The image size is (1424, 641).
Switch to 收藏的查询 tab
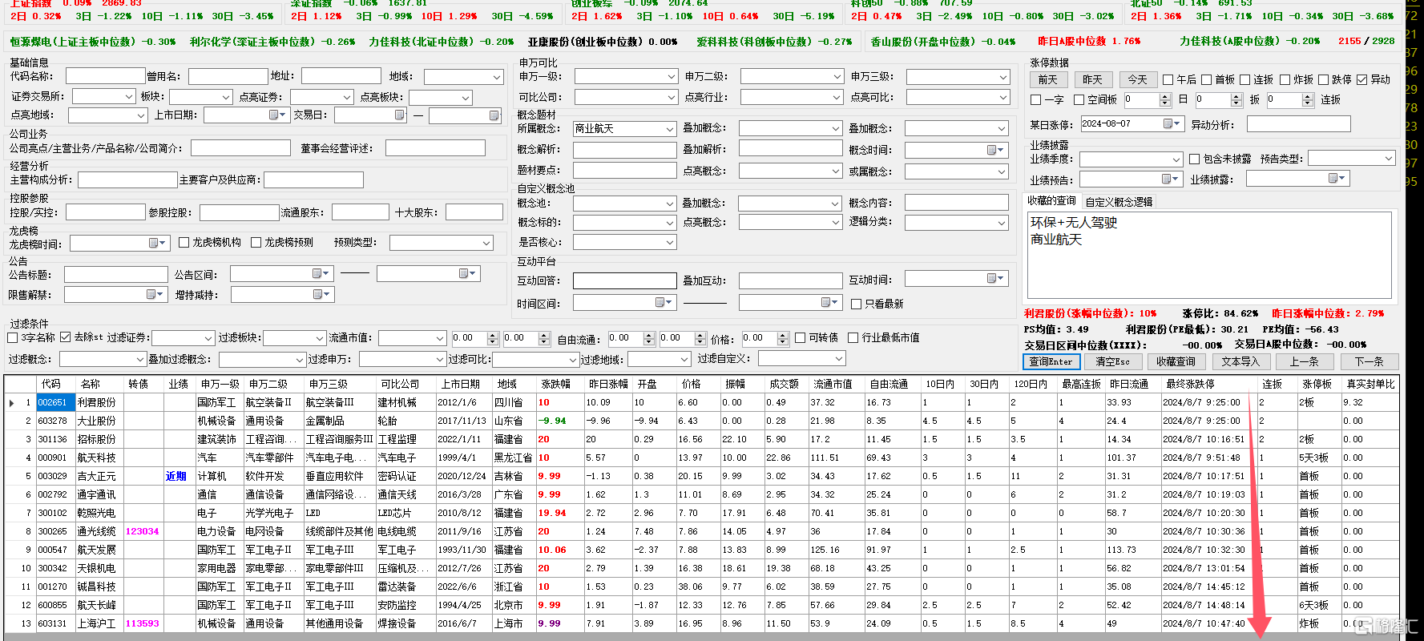(x=1051, y=201)
